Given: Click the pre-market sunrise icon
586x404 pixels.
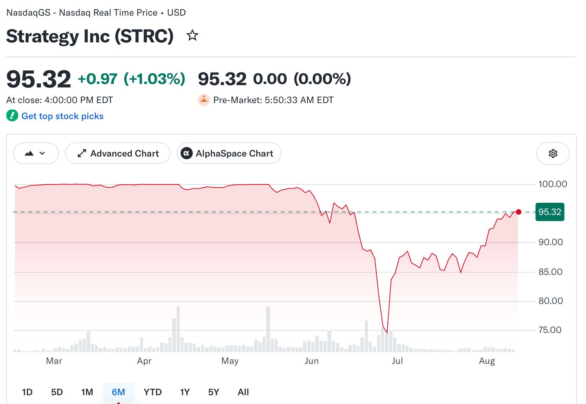Looking at the screenshot, I should click(x=203, y=100).
